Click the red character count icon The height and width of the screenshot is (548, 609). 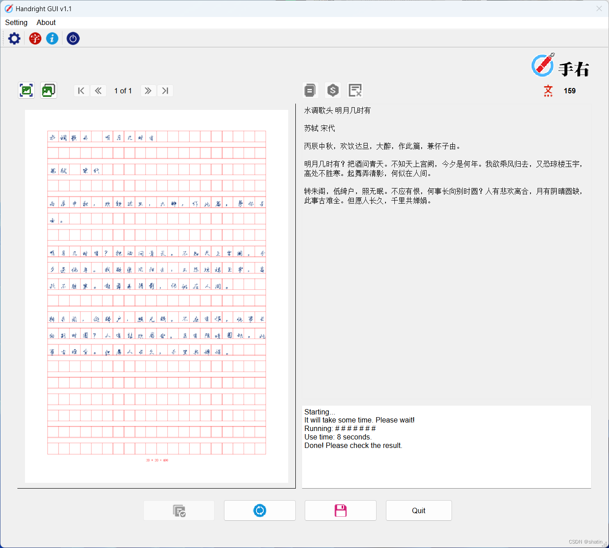pos(548,91)
